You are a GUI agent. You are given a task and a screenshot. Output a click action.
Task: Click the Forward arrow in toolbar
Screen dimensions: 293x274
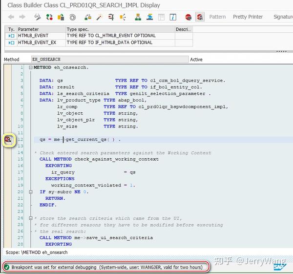click(22, 17)
